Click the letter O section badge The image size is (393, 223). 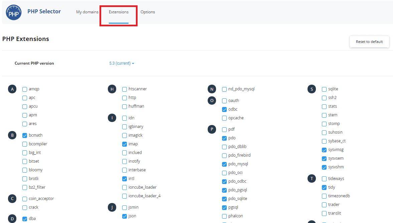pyautogui.click(x=212, y=100)
